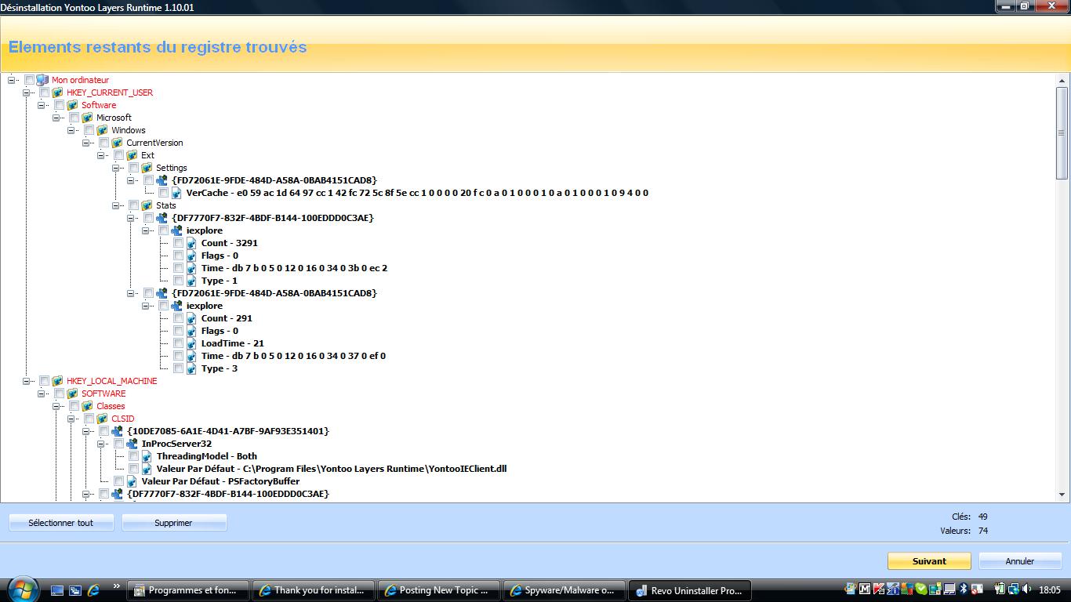This screenshot has width=1071, height=602.
Task: Click the PSFactoryBuffer default value icon
Action: 132,481
